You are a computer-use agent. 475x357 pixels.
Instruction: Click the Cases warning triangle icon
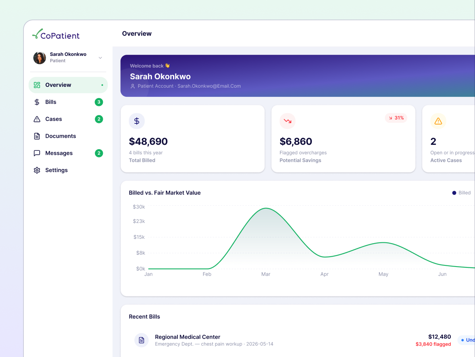(x=37, y=119)
